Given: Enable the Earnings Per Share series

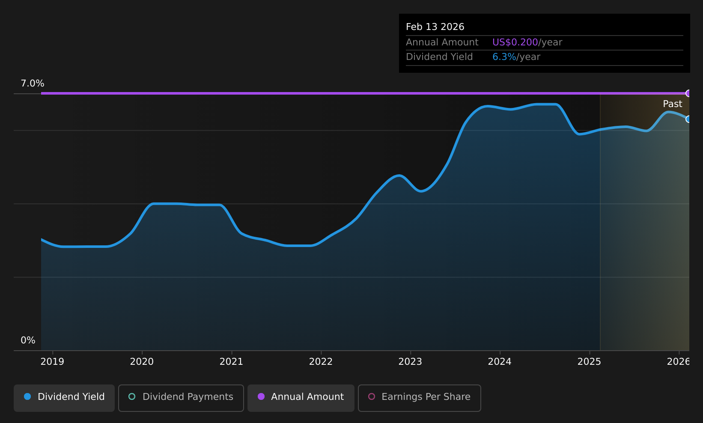Looking at the screenshot, I should click(420, 398).
